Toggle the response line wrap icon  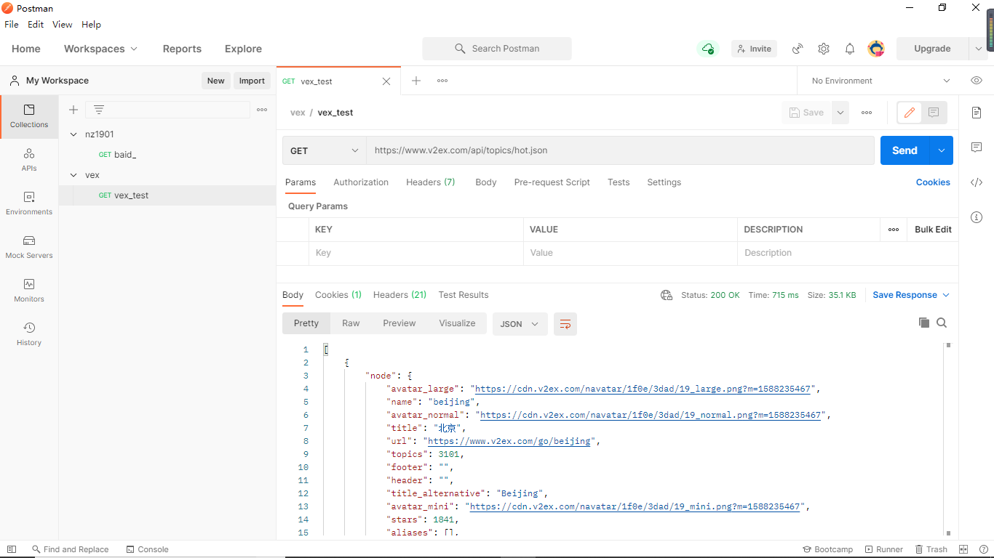click(x=565, y=324)
